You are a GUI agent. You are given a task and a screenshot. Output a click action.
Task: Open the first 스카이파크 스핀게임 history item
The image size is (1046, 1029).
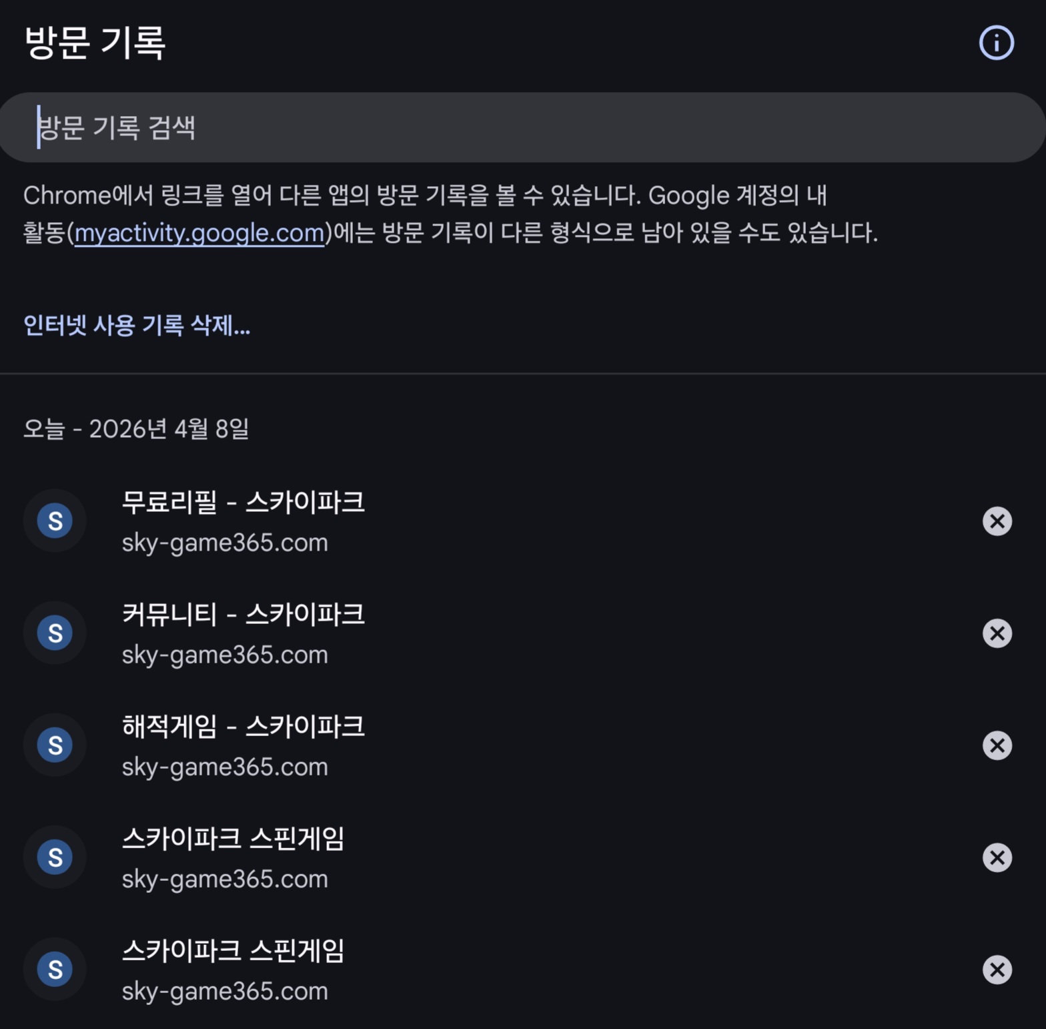pyautogui.click(x=233, y=839)
